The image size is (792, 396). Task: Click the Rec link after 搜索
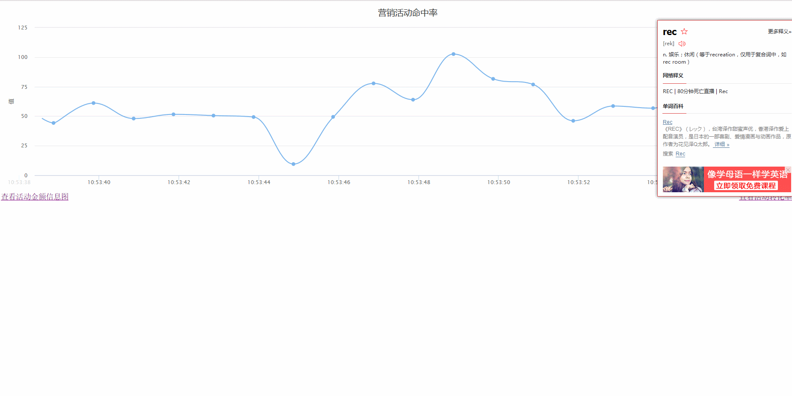point(680,154)
